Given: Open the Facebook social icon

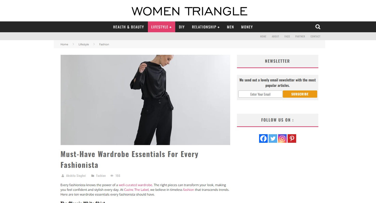Looking at the screenshot, I should (263, 138).
